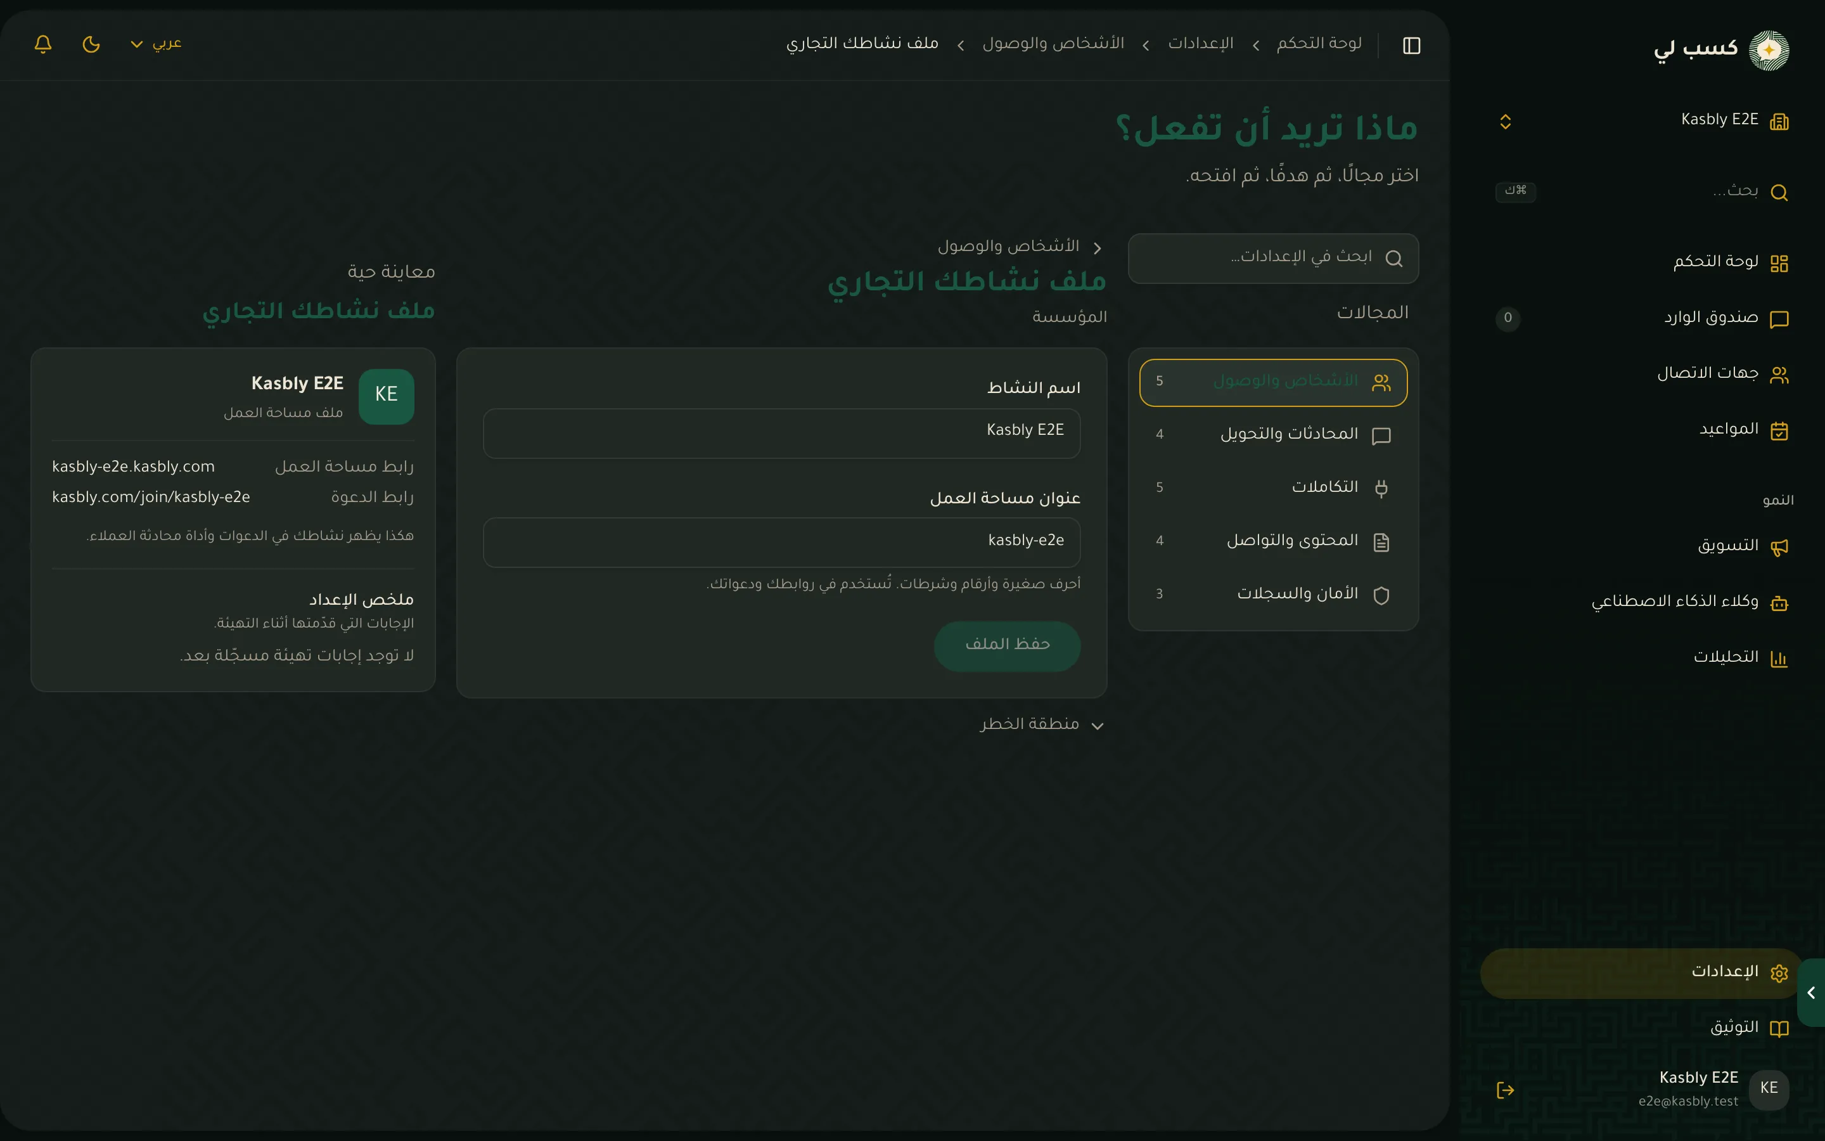Click the people icon in the الأشخاص والوصول row
The height and width of the screenshot is (1141, 1825).
tap(1381, 383)
